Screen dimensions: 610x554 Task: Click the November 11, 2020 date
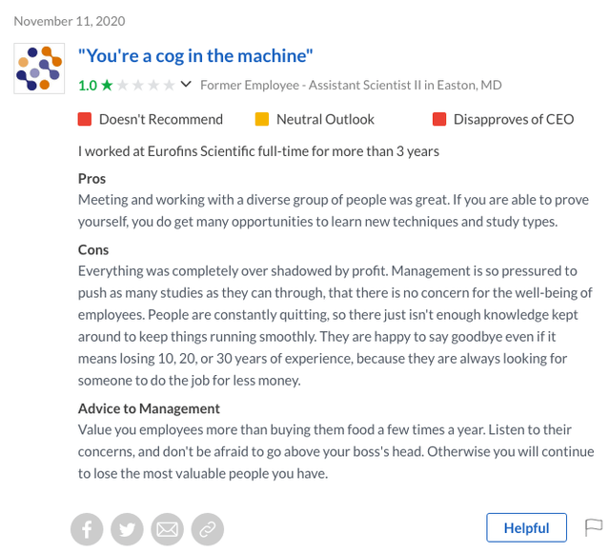point(70,21)
